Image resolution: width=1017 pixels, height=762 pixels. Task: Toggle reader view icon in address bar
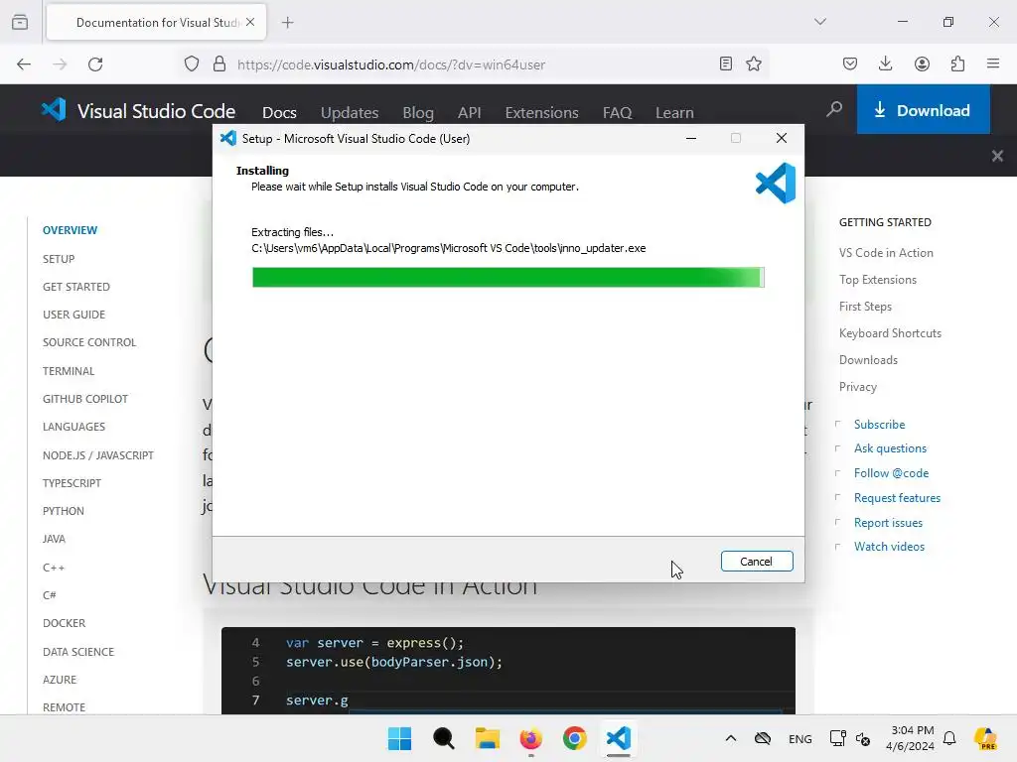pos(726,63)
